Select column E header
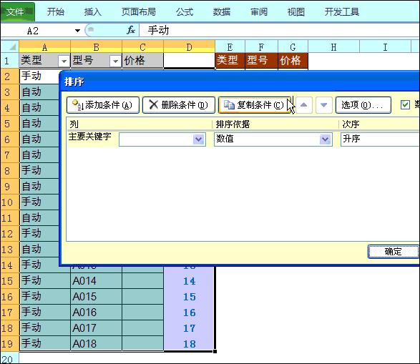 point(230,47)
